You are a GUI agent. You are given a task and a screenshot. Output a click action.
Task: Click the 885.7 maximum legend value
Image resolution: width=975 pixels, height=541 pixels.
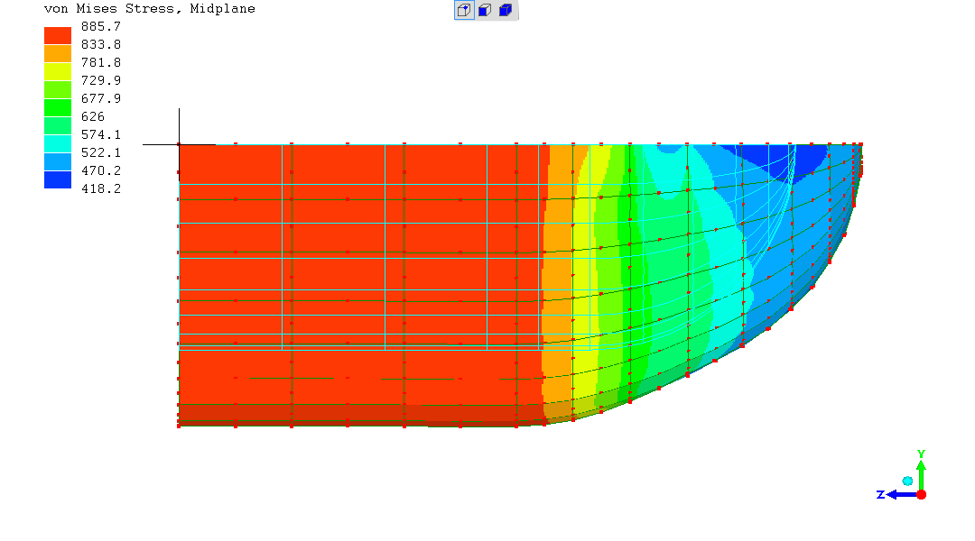click(x=101, y=27)
